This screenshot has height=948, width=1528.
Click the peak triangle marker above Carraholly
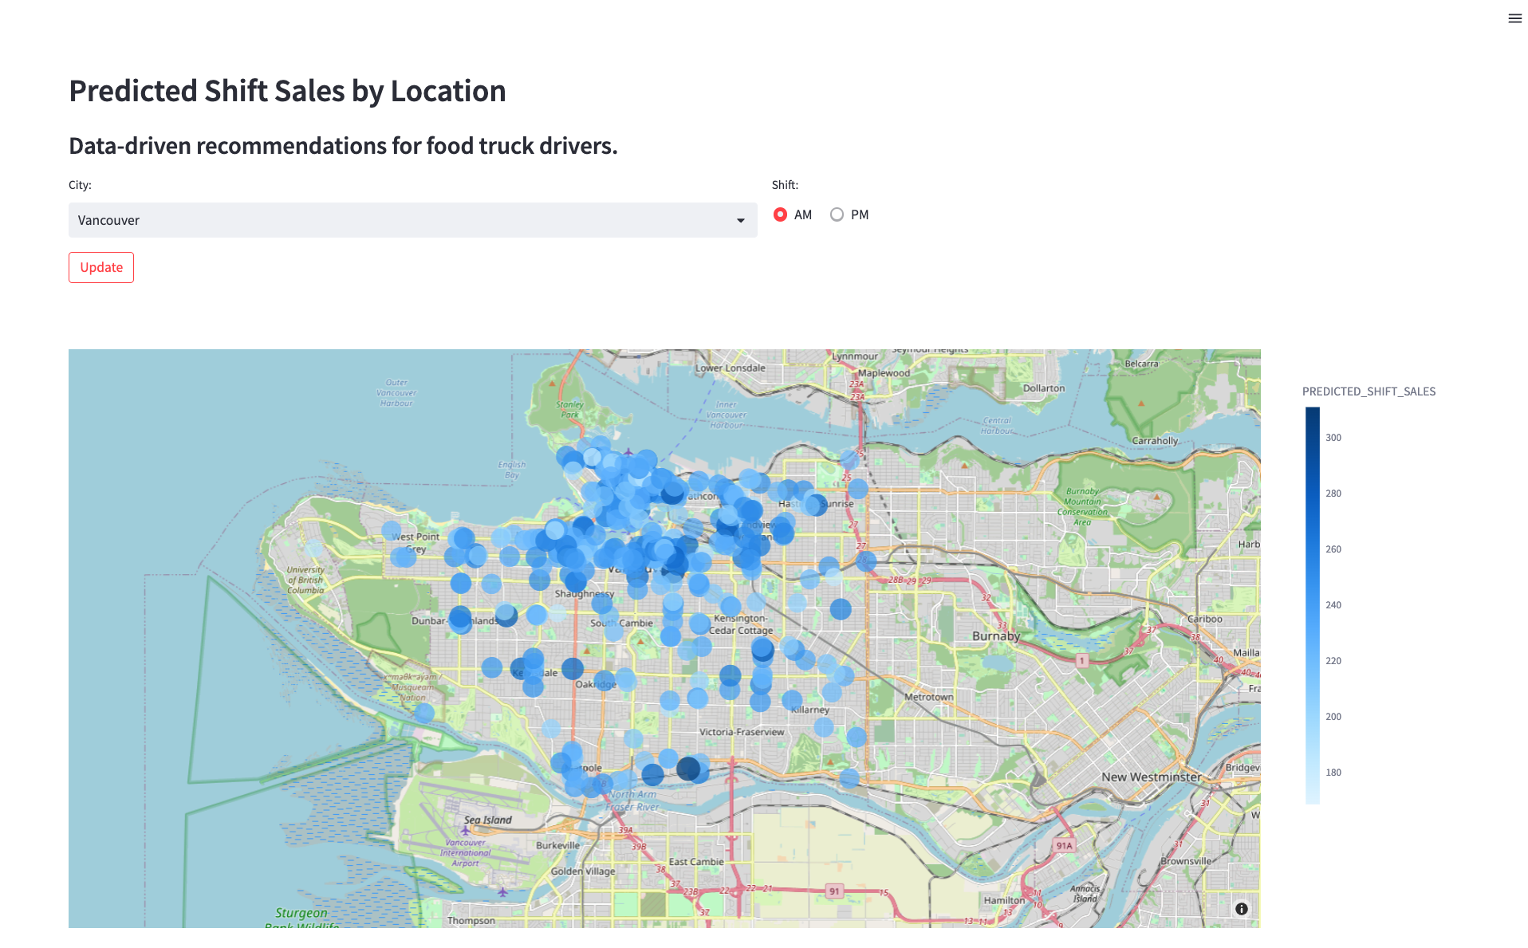click(1141, 403)
